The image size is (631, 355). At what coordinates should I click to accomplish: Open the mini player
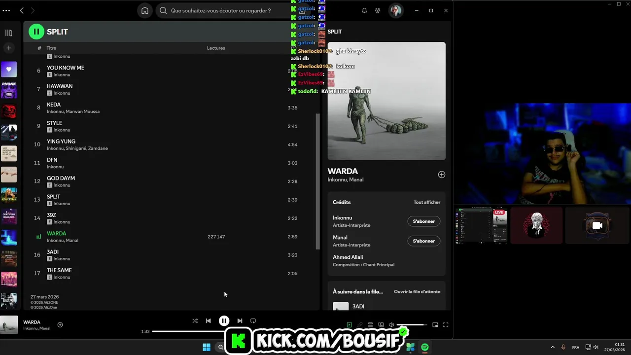click(x=435, y=325)
